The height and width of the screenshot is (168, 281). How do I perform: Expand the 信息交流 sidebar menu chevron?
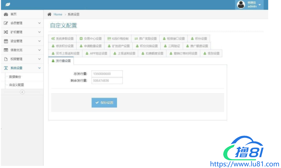pos(39,50)
